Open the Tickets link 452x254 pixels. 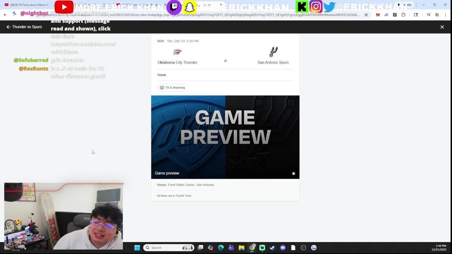[x=161, y=75]
